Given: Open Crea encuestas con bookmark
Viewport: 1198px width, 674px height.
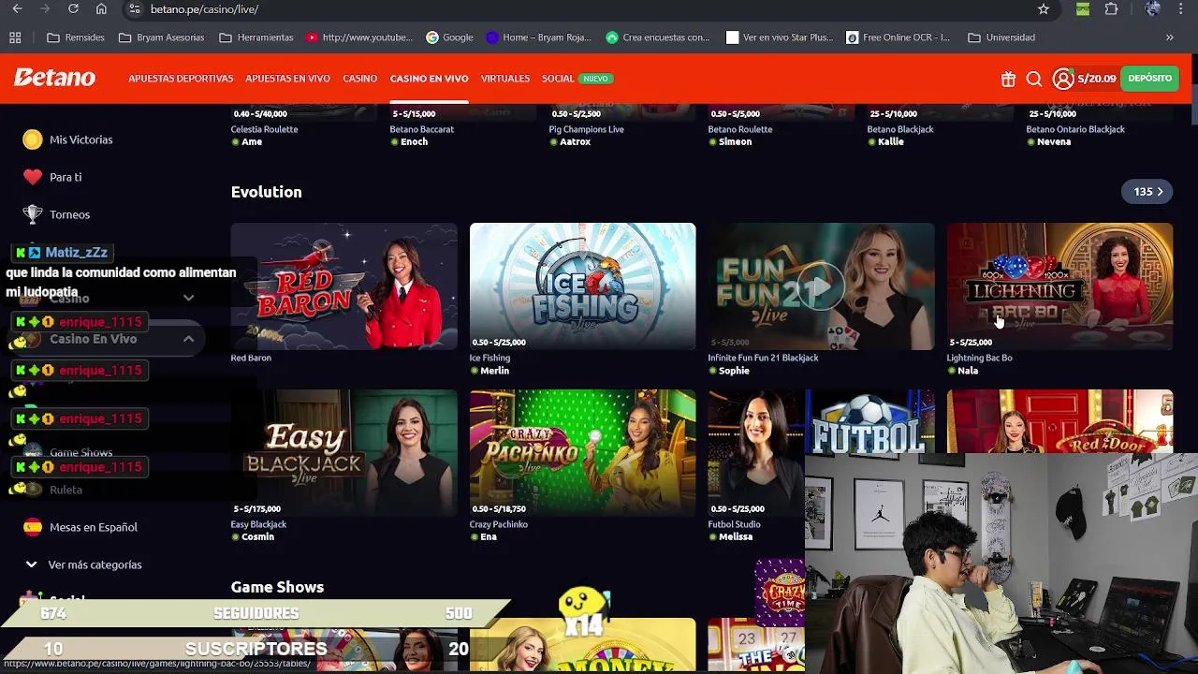Looking at the screenshot, I should pos(658,37).
